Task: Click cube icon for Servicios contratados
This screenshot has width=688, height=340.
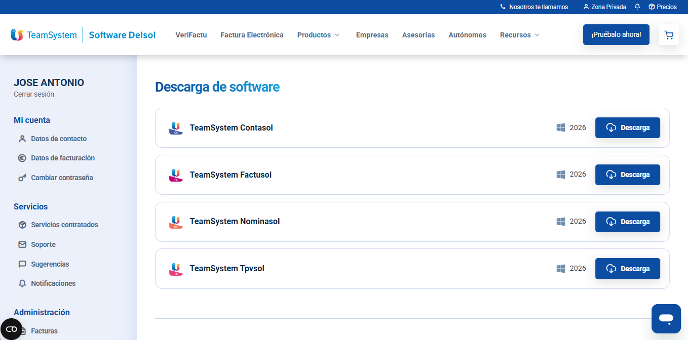Action: click(x=22, y=225)
